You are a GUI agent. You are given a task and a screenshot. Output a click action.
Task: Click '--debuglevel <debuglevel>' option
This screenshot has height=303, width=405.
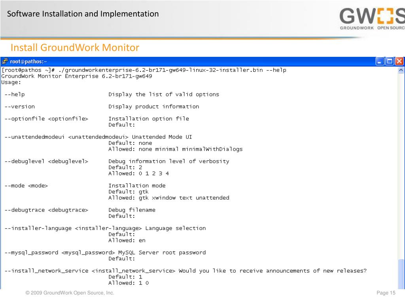coord(47,161)
